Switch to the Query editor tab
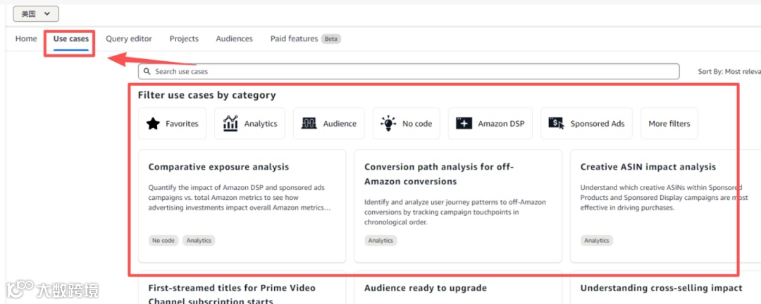This screenshot has width=761, height=304. pos(129,39)
